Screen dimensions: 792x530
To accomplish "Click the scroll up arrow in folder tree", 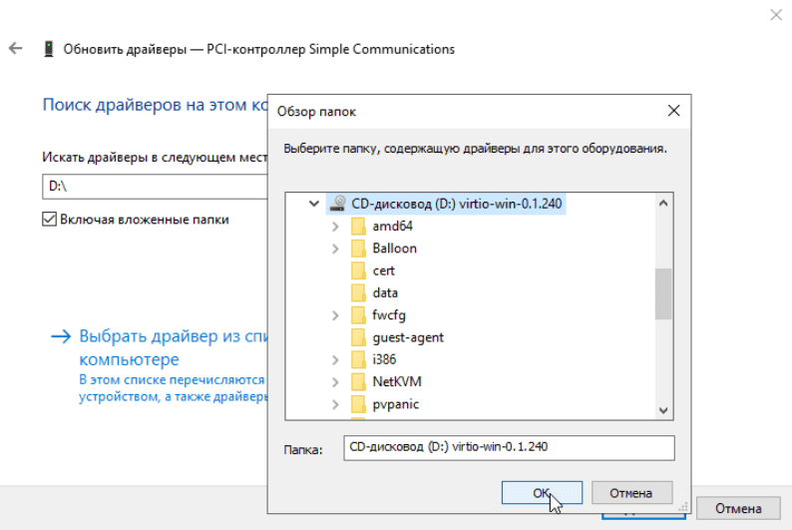I will [x=663, y=203].
